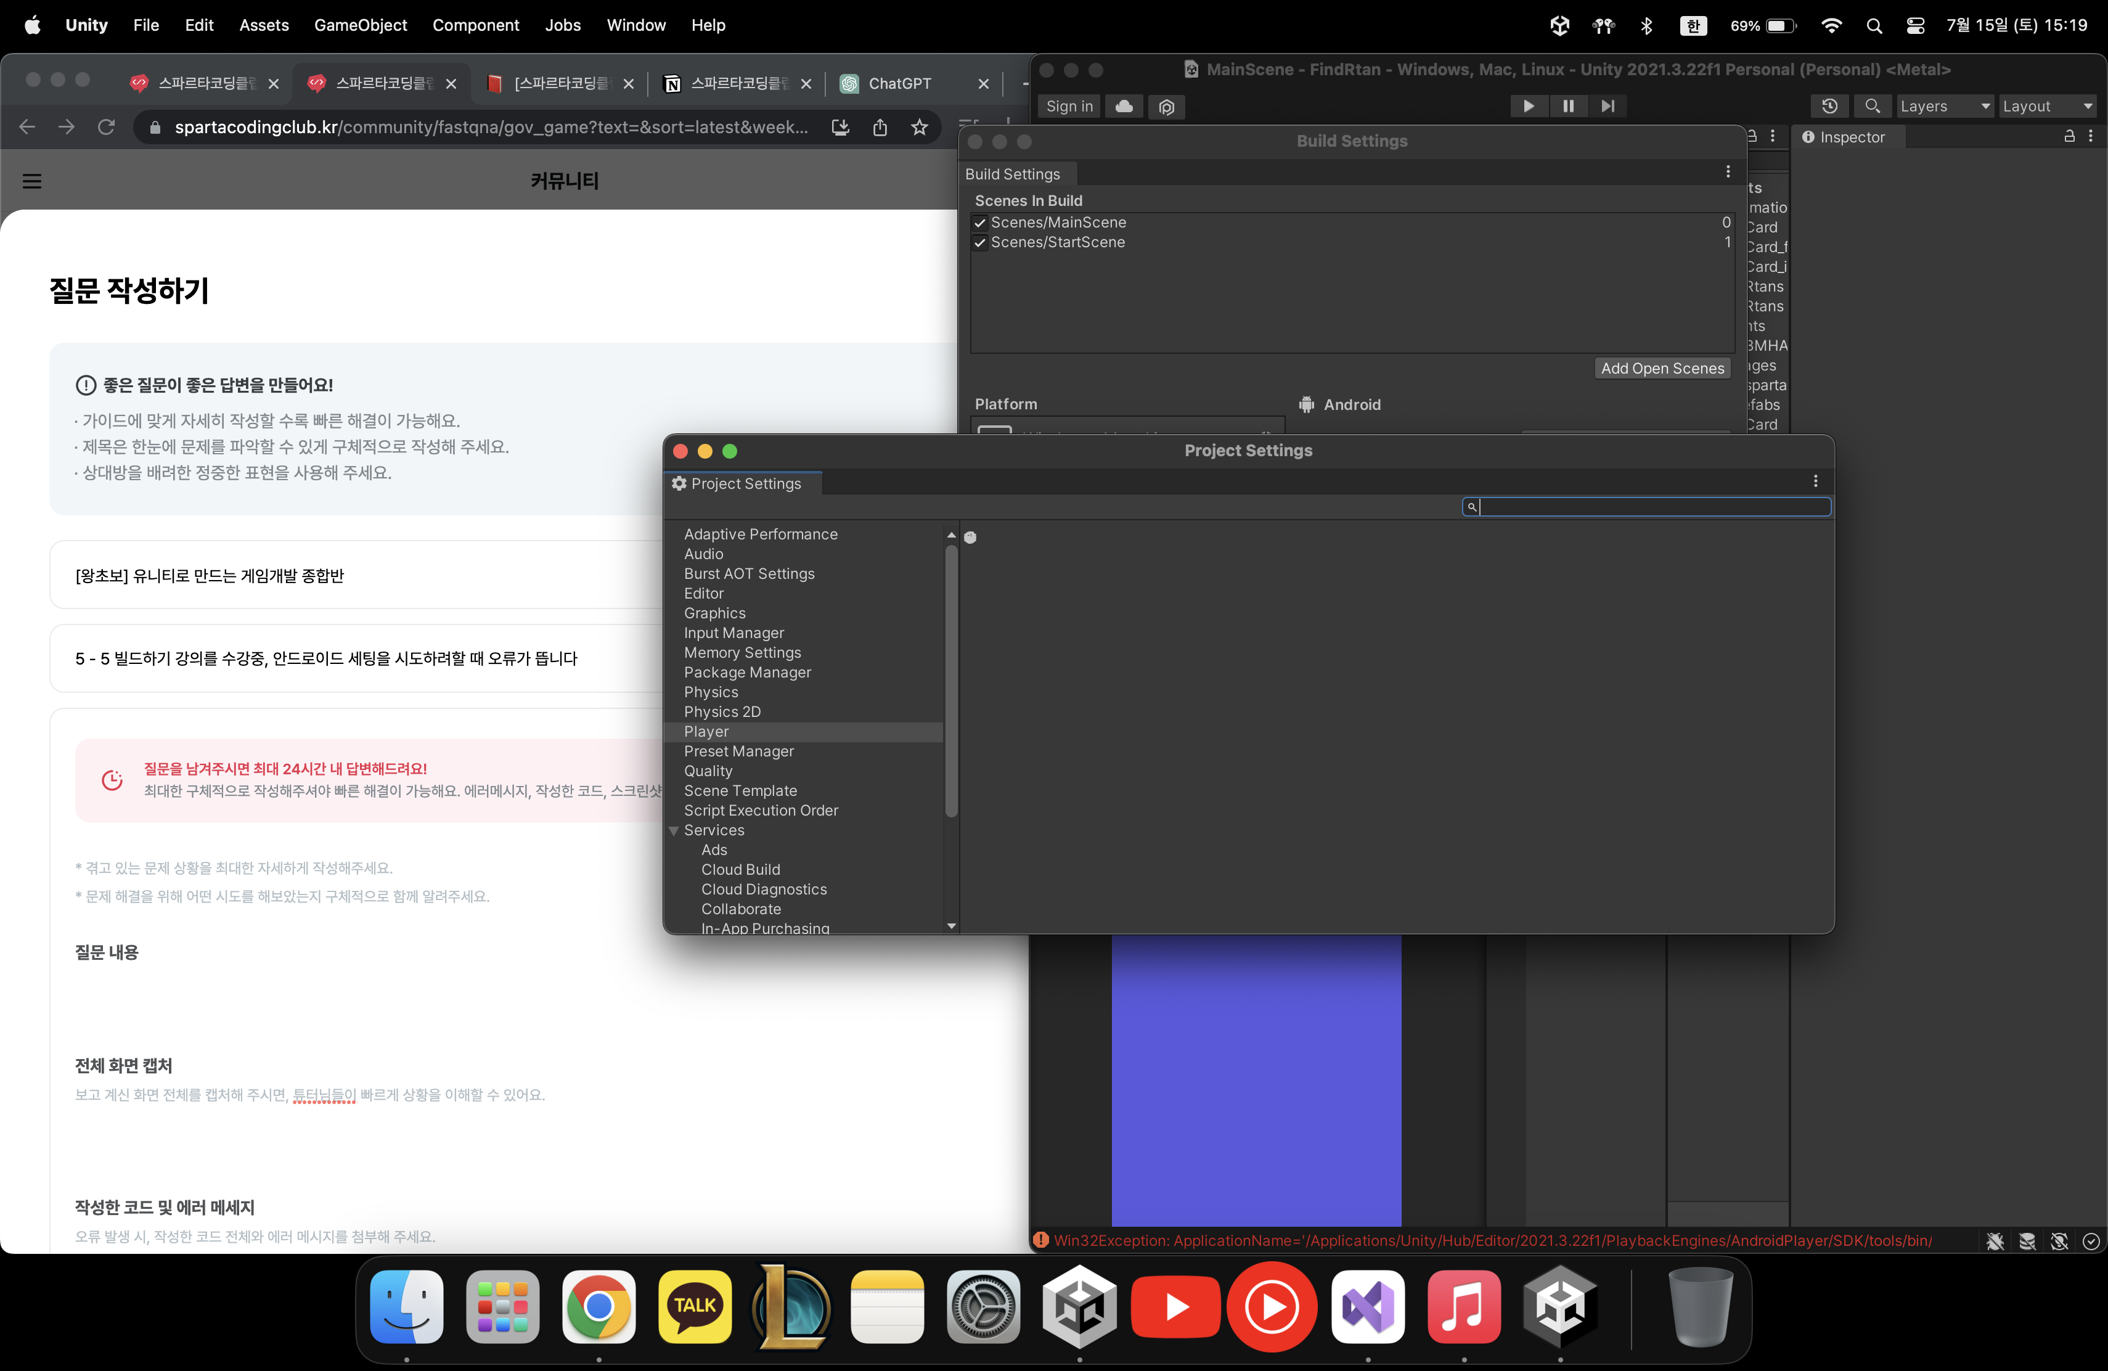Select Graphics settings category
Image resolution: width=2108 pixels, height=1371 pixels.
[x=715, y=613]
